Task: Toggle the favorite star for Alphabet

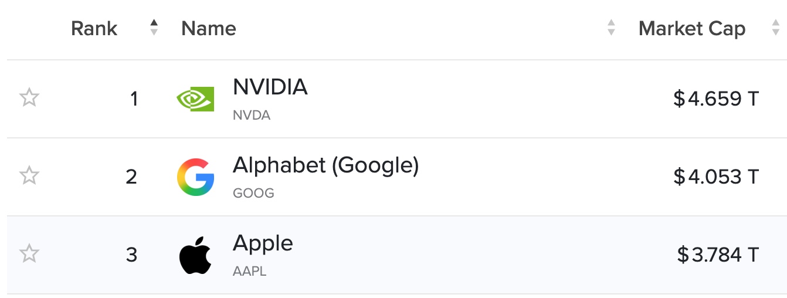Action: [29, 175]
